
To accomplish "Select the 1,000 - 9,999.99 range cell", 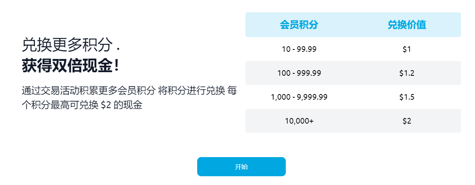I will click(x=299, y=97).
